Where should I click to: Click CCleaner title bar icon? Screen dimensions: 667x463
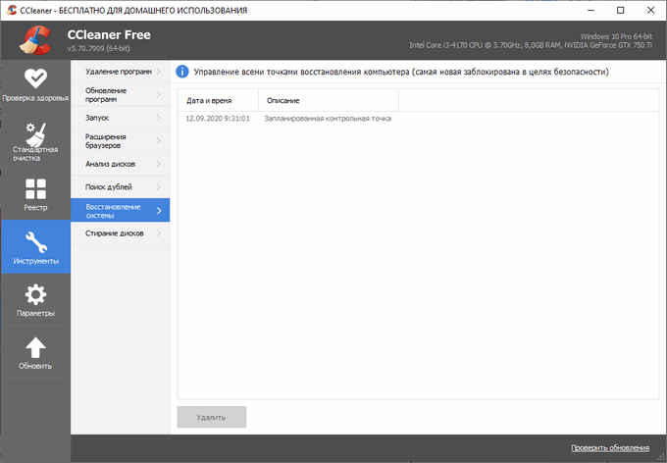tap(12, 10)
